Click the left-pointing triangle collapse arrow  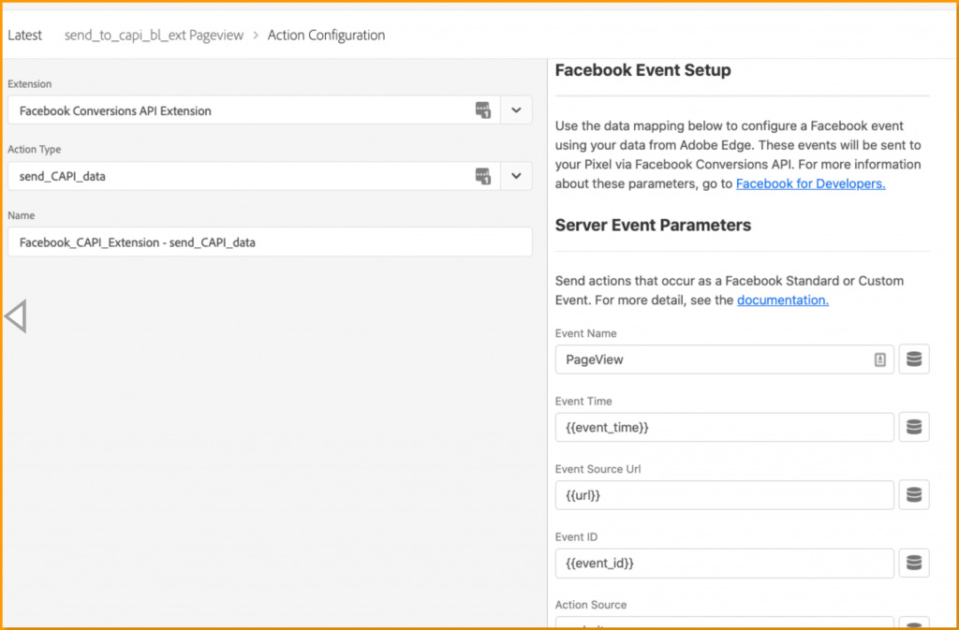click(x=15, y=315)
